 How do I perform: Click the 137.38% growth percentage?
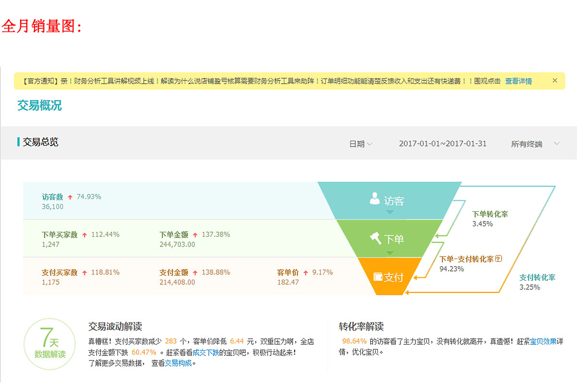pyautogui.click(x=216, y=234)
